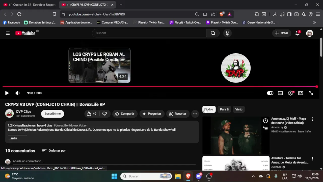Open the Curso Nacional de S... bookmark

(x=259, y=22)
